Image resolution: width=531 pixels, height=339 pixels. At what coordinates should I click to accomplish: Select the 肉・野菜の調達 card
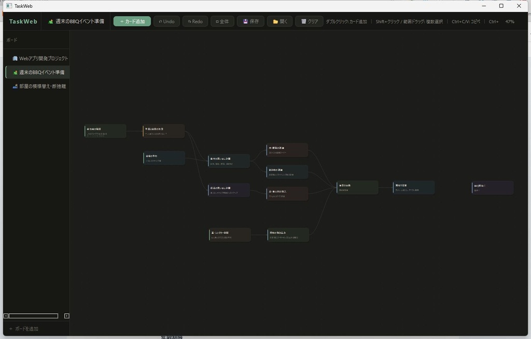tap(287, 150)
